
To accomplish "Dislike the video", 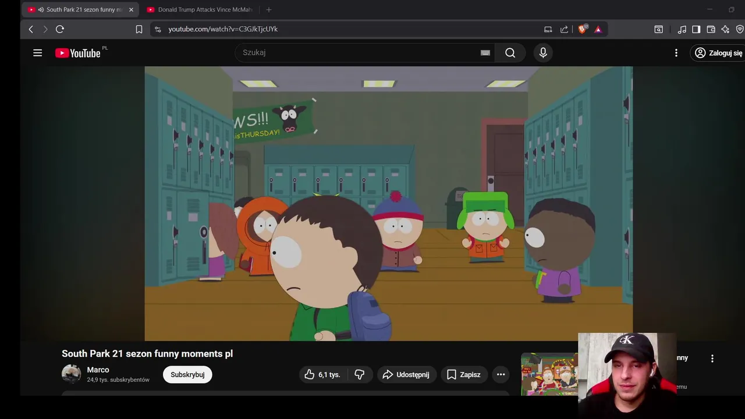I will click(x=359, y=375).
